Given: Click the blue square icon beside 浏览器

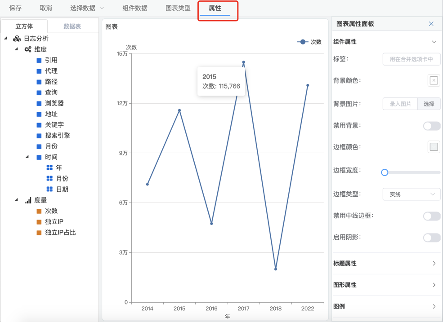Looking at the screenshot, I should click(39, 103).
